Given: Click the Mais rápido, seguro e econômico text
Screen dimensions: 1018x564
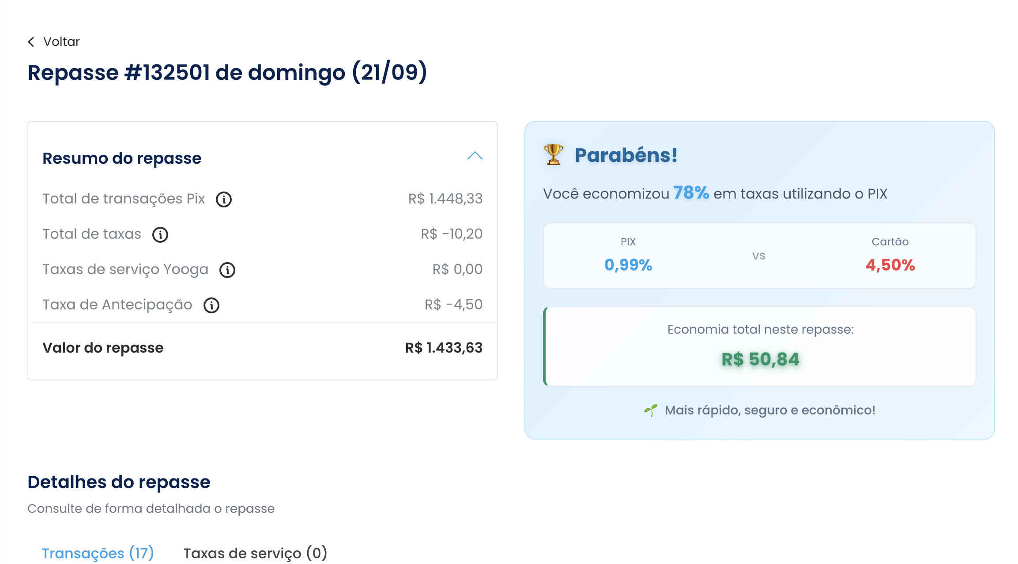Looking at the screenshot, I should point(770,410).
